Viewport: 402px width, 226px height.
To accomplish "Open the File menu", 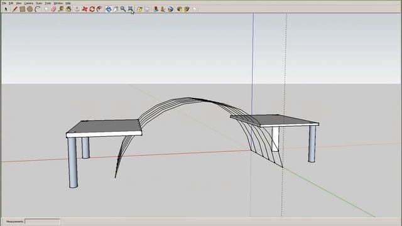I will [4, 3].
